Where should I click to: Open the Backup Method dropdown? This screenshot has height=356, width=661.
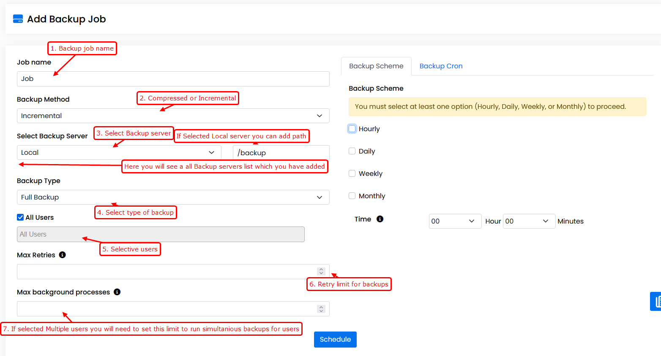pyautogui.click(x=173, y=116)
